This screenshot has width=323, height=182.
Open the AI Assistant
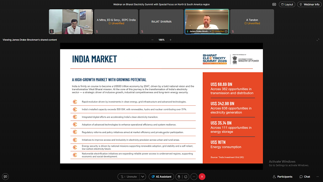[161, 177]
